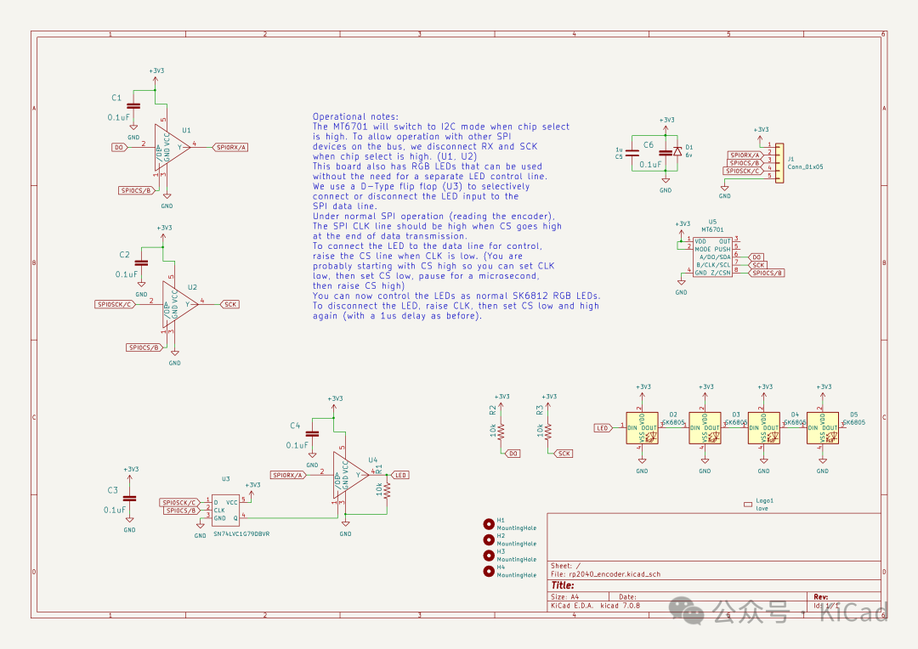Viewport: 918px width, 649px height.
Task: Click the D5 SK6805 LED symbol
Action: pos(823,428)
